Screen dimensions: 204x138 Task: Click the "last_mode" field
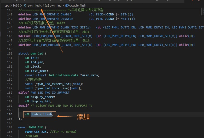pyautogui.click(x=39, y=71)
